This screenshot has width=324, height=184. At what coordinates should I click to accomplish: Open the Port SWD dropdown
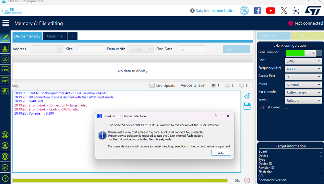303,61
